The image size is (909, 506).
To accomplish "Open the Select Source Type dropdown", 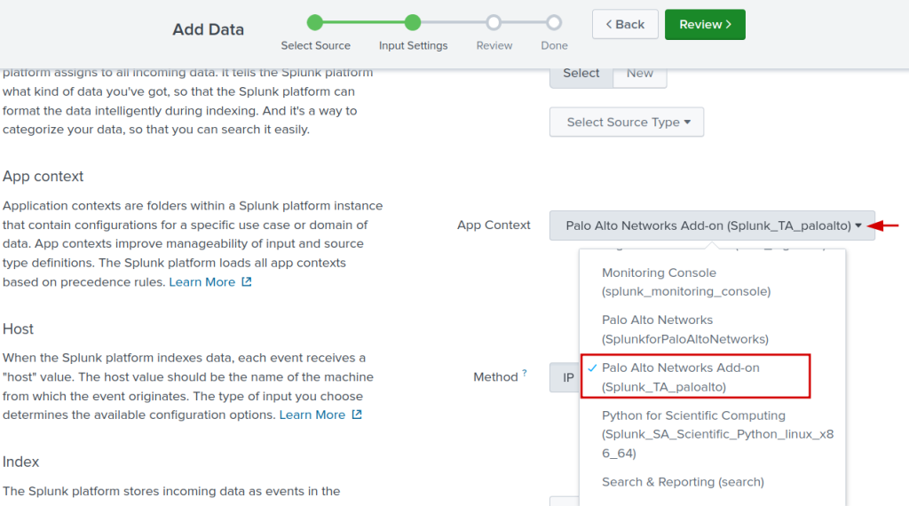I will (x=627, y=122).
